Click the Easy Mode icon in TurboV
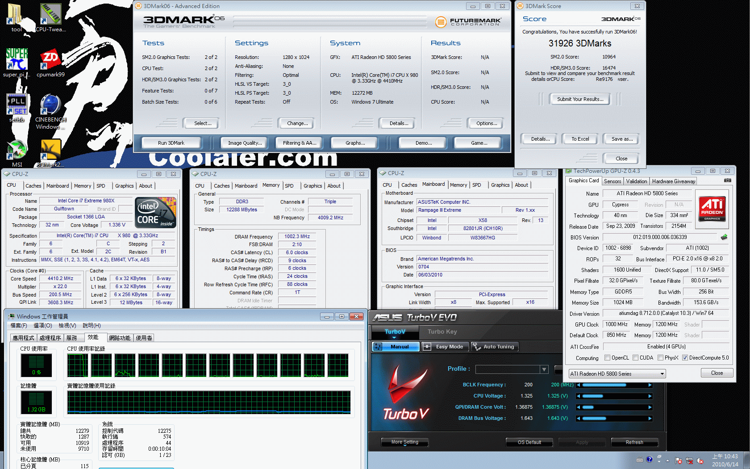Image resolution: width=750 pixels, height=469 pixels. (427, 347)
